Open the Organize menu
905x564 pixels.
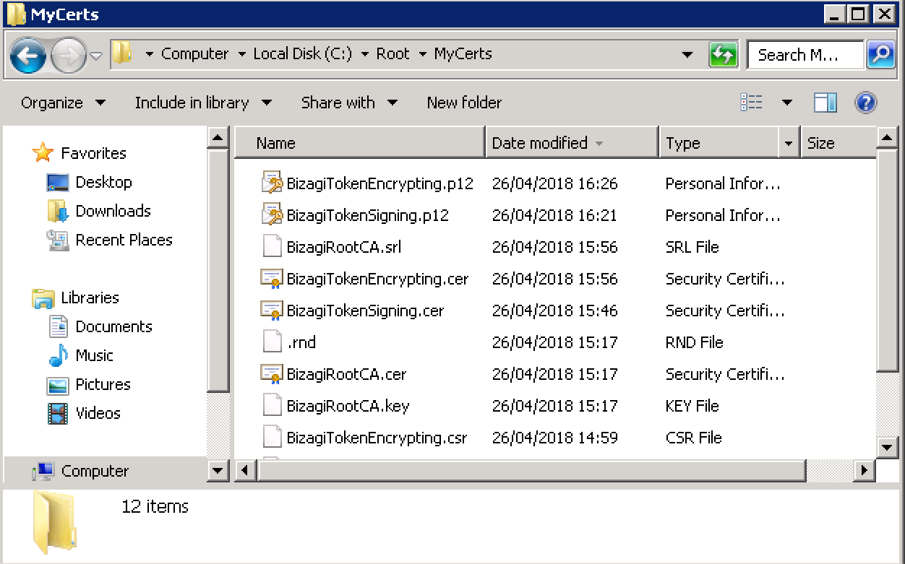pos(63,103)
